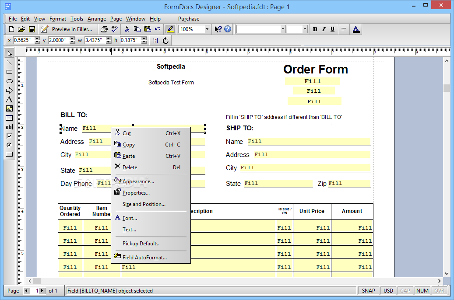Toggle Italic formatting

coord(324,29)
